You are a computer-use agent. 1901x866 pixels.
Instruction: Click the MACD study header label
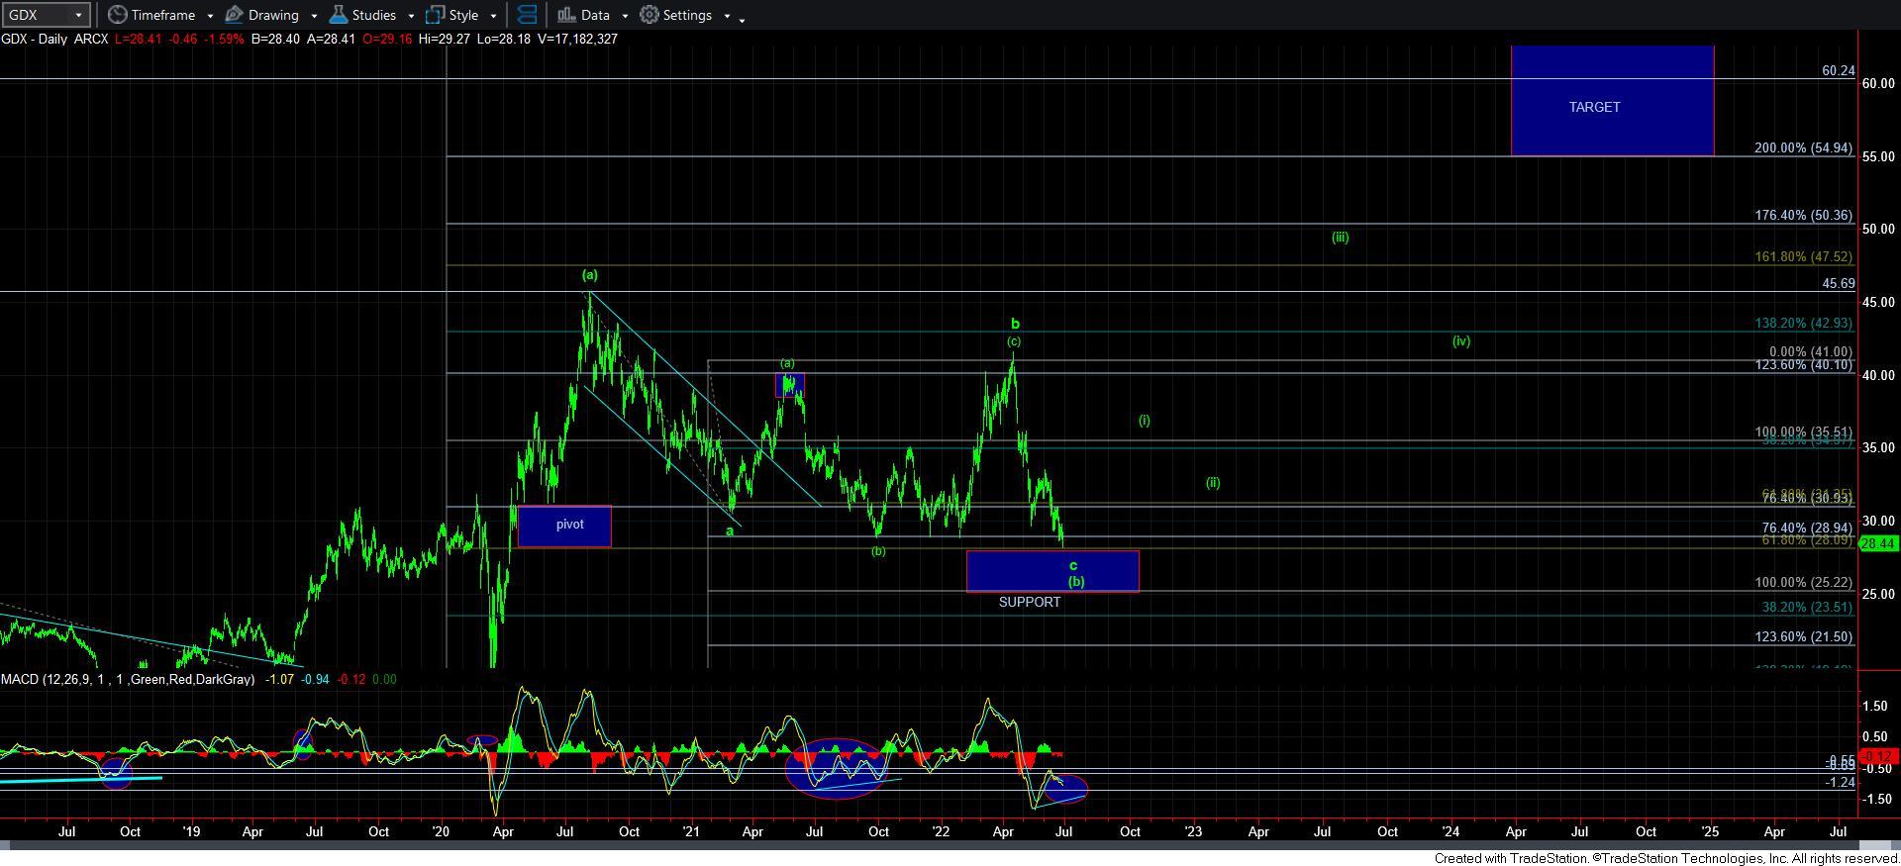click(128, 680)
